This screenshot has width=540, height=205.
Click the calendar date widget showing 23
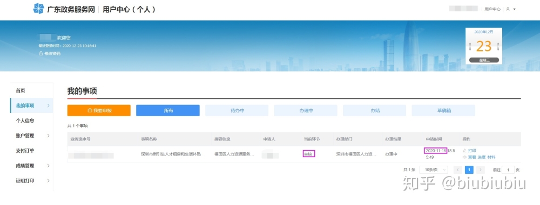click(x=484, y=46)
